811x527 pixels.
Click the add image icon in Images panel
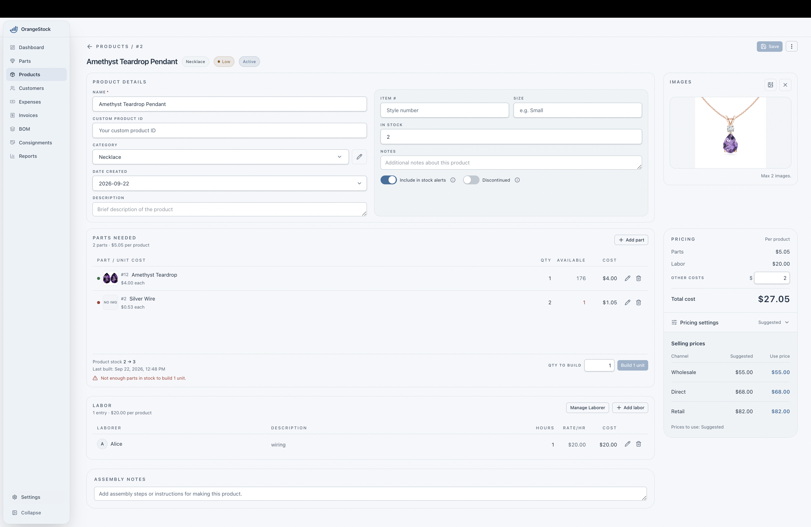[771, 85]
